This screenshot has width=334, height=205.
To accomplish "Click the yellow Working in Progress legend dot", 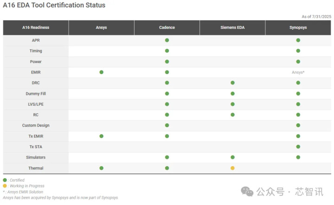I will pos(5,186).
